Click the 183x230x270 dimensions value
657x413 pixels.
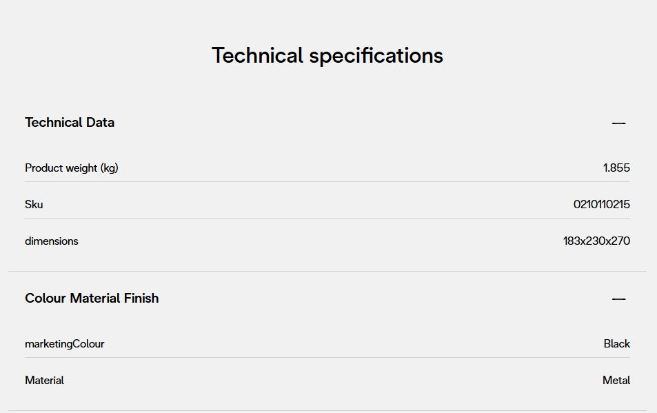[596, 241]
